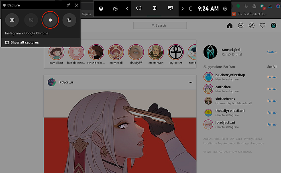Open the profile avatar menu in navbar
281x173 pixels.
click(x=273, y=26)
